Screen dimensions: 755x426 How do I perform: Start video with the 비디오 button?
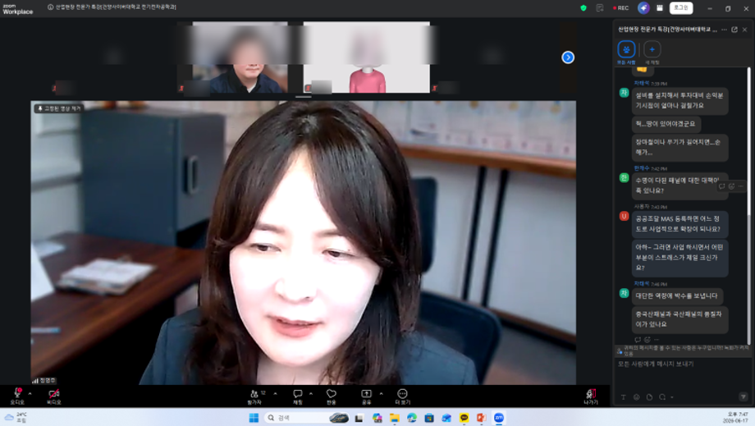[54, 396]
